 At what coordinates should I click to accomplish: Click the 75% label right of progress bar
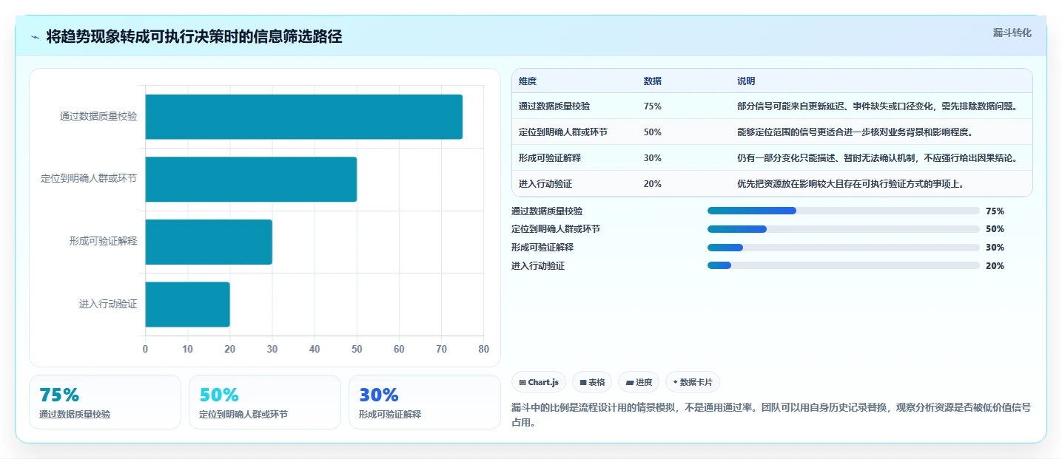995,211
